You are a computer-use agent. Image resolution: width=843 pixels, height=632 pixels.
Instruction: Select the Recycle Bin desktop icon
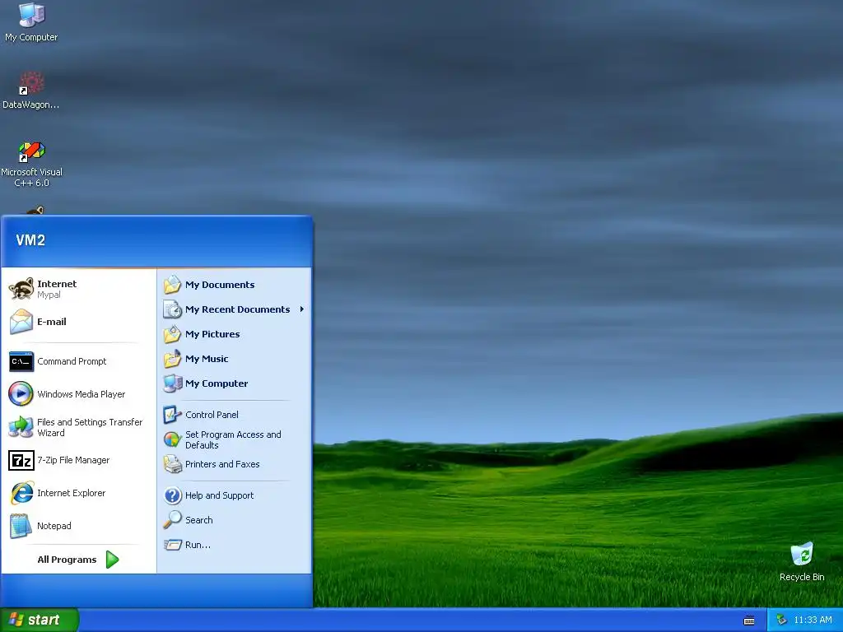click(802, 554)
